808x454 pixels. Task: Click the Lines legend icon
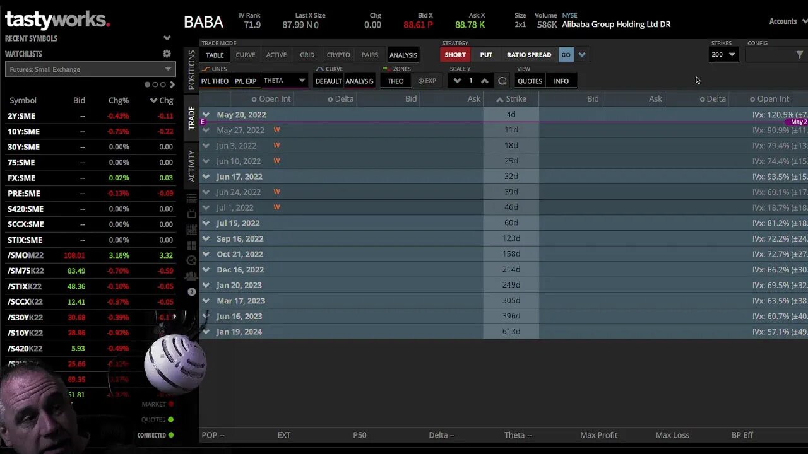tap(206, 69)
